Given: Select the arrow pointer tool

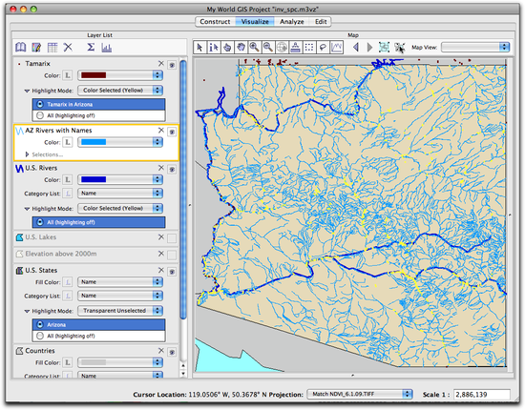Looking at the screenshot, I should pos(199,47).
